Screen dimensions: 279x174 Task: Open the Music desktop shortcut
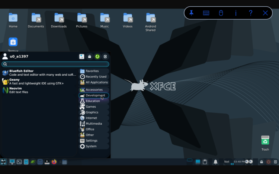click(105, 20)
